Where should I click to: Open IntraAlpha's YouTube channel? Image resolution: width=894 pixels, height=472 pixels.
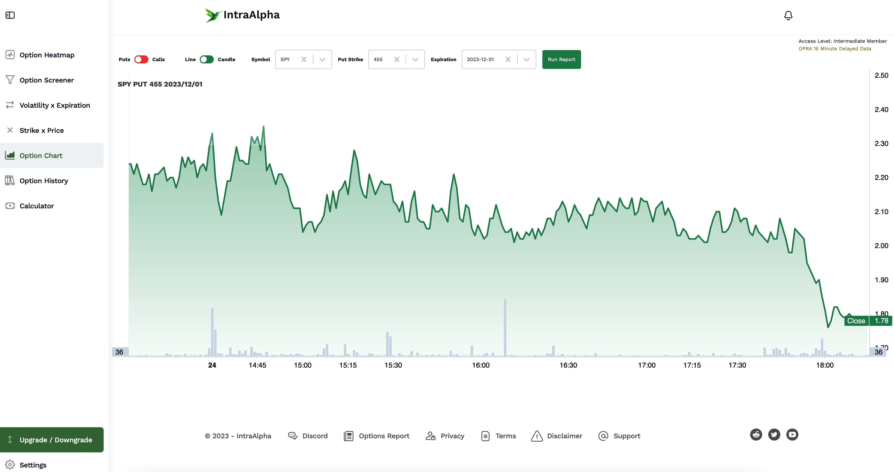click(x=792, y=435)
